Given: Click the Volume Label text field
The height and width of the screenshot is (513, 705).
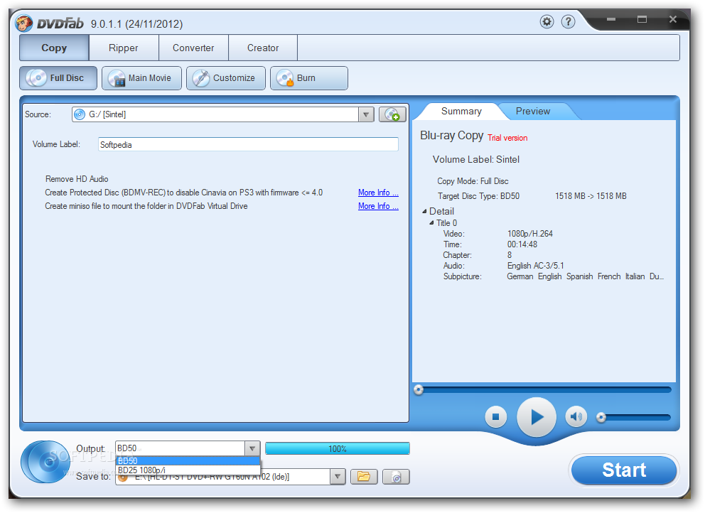Looking at the screenshot, I should 247,144.
